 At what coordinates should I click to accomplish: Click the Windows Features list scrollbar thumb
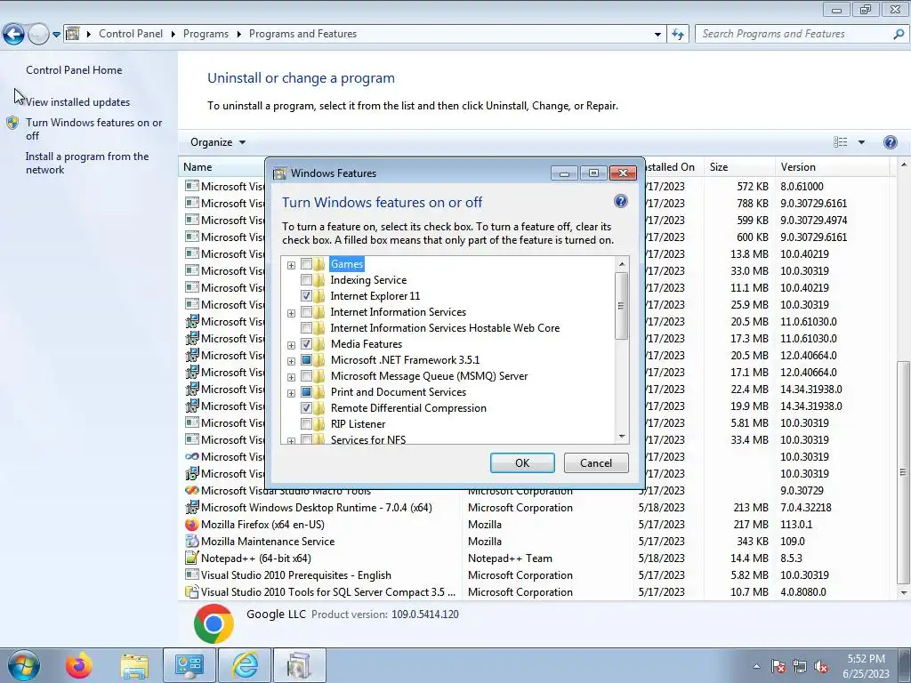621,306
